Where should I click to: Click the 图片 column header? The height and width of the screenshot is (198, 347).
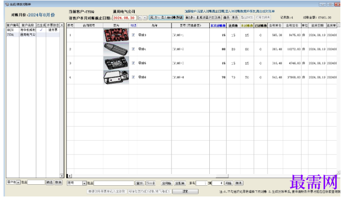coord(116,26)
